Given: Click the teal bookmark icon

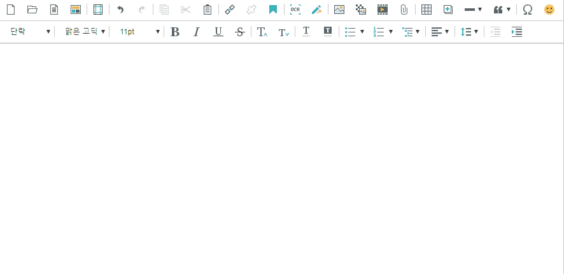Looking at the screenshot, I should [x=272, y=10].
